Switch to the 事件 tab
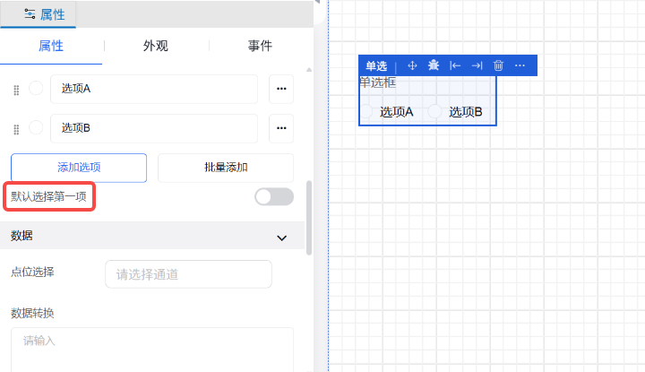Image resolution: width=645 pixels, height=372 pixels. pos(260,46)
